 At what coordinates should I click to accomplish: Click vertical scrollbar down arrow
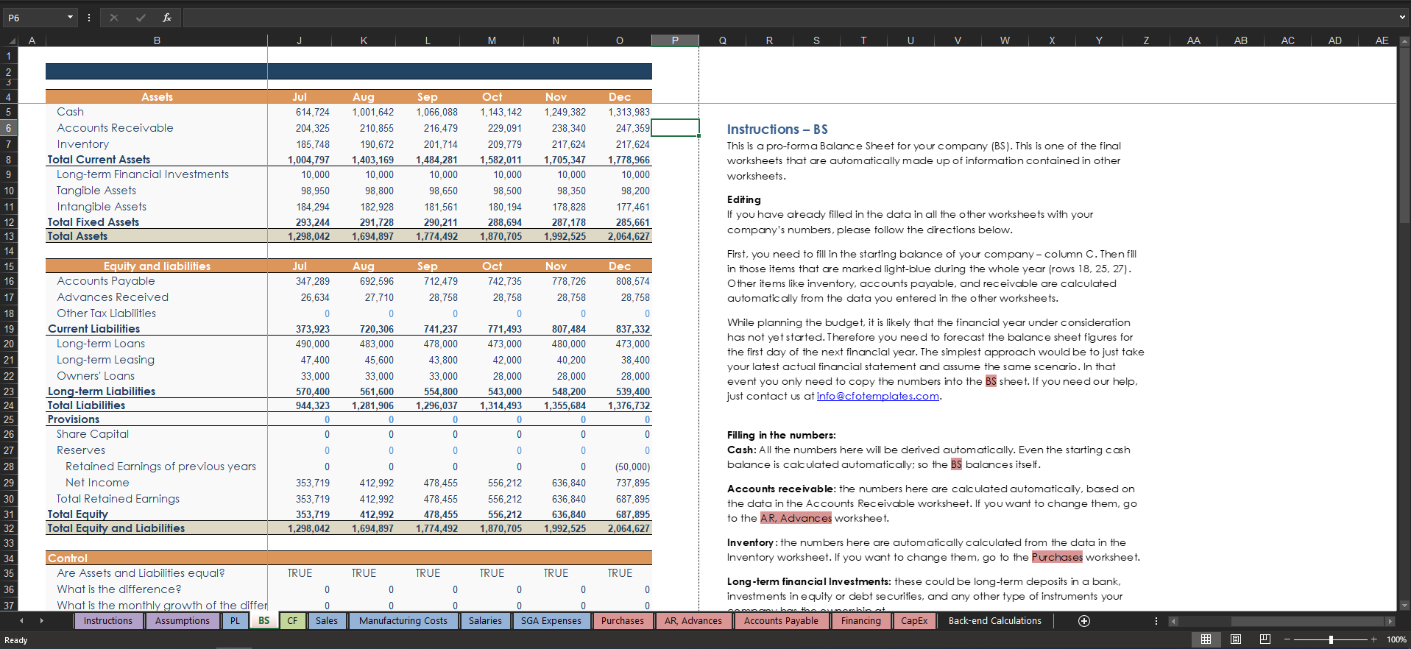1404,606
